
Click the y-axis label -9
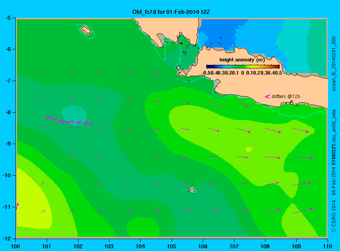click(x=8, y=144)
